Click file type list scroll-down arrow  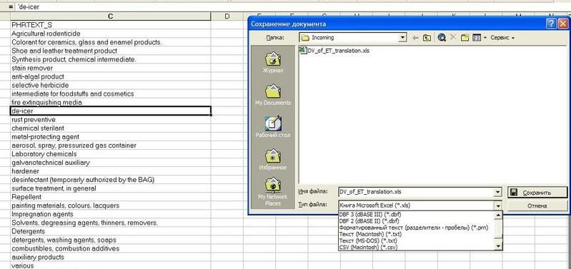498,247
